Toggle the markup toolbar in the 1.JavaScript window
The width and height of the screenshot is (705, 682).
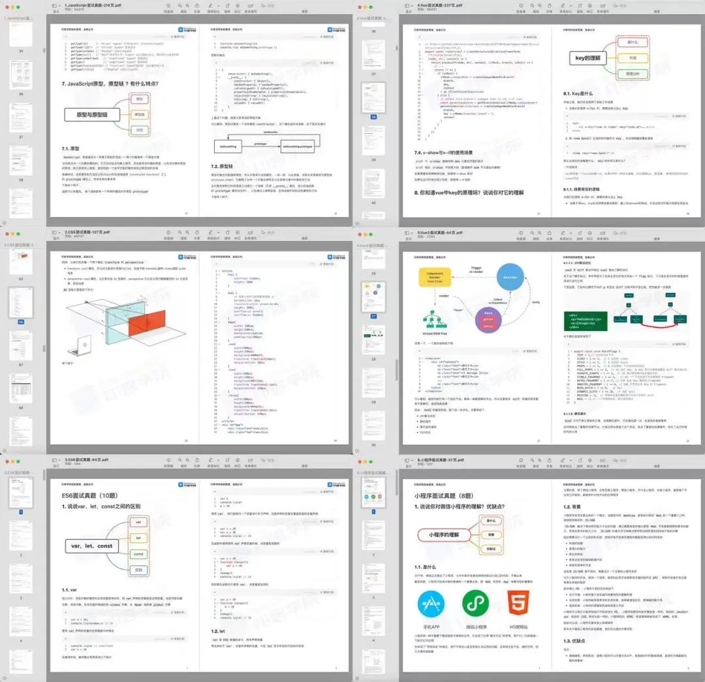coord(238,6)
